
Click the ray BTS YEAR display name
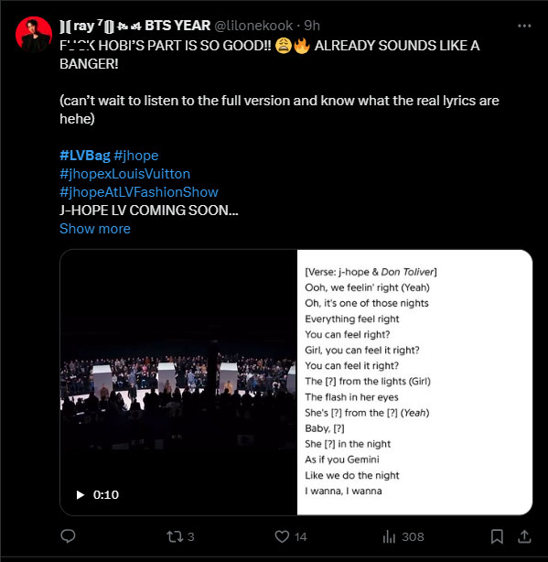pos(135,26)
